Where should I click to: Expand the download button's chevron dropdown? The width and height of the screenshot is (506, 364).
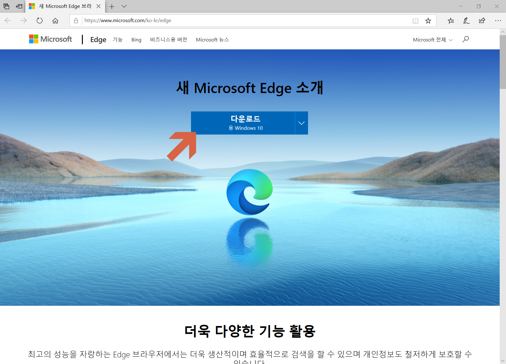(x=301, y=123)
